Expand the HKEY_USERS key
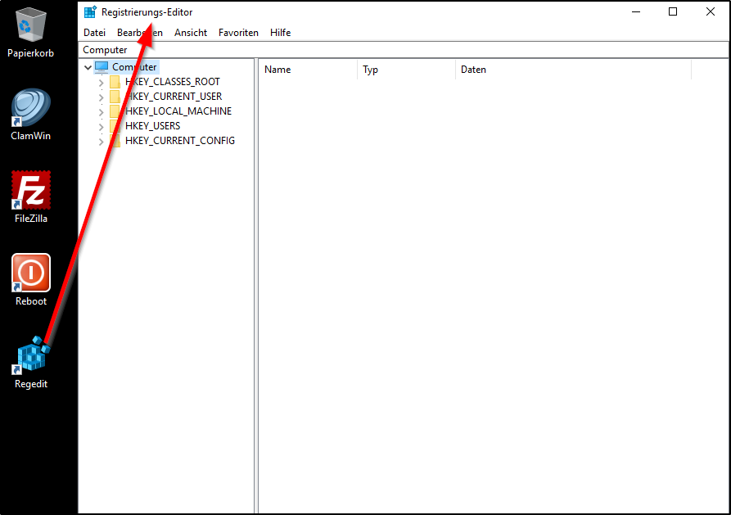 click(102, 127)
